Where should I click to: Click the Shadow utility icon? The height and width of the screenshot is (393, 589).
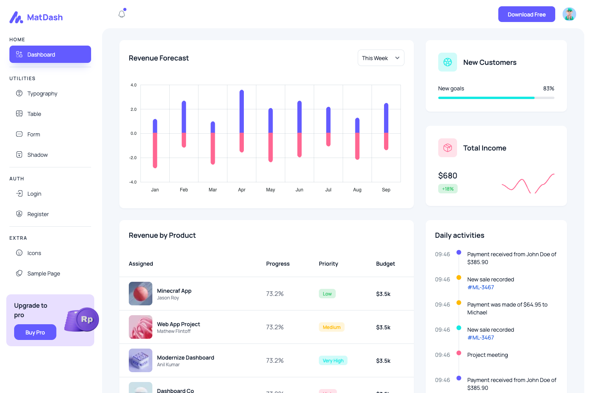[19, 154]
